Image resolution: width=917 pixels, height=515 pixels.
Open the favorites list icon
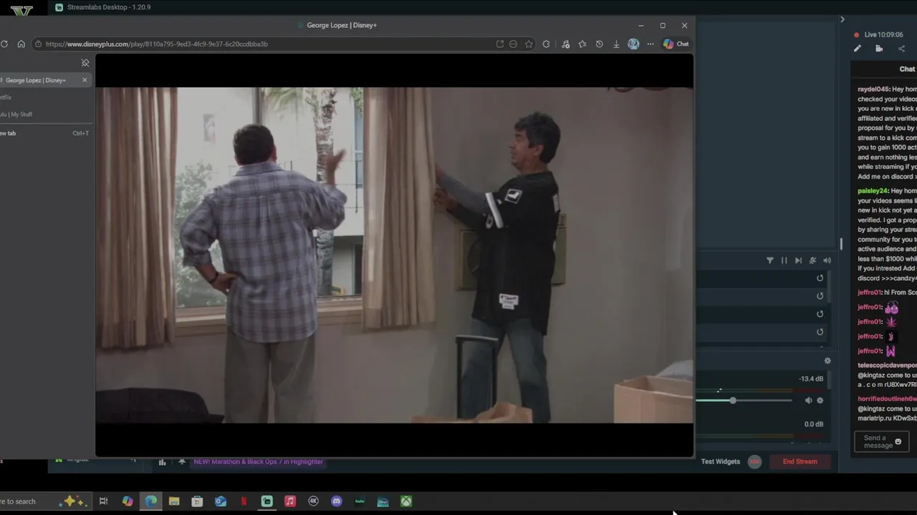pyautogui.click(x=582, y=44)
